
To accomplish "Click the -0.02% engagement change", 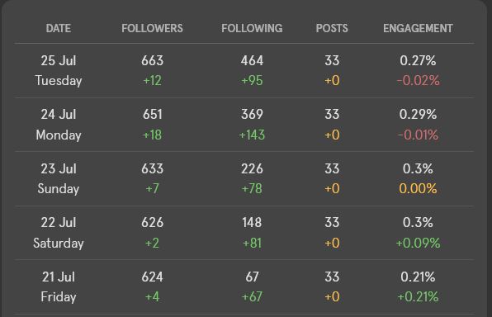I will tap(418, 80).
